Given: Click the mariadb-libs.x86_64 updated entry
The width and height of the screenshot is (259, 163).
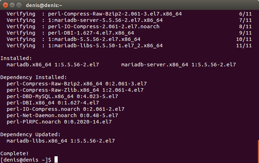Looking at the screenshot, I should [61, 141].
